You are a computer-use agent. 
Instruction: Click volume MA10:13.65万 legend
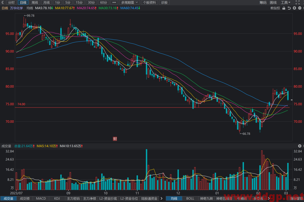(x=71, y=146)
